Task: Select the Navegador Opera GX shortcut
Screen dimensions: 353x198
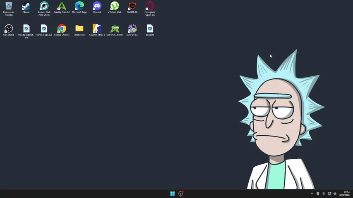Action: coord(150,9)
